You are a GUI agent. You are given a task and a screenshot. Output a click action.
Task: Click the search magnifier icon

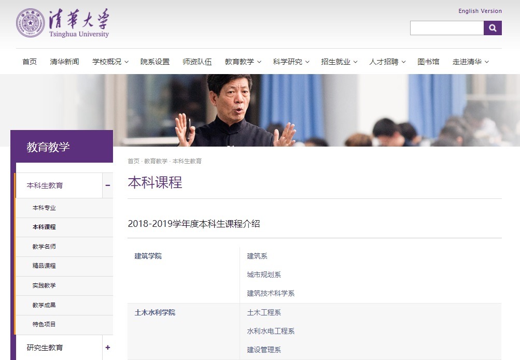click(491, 27)
